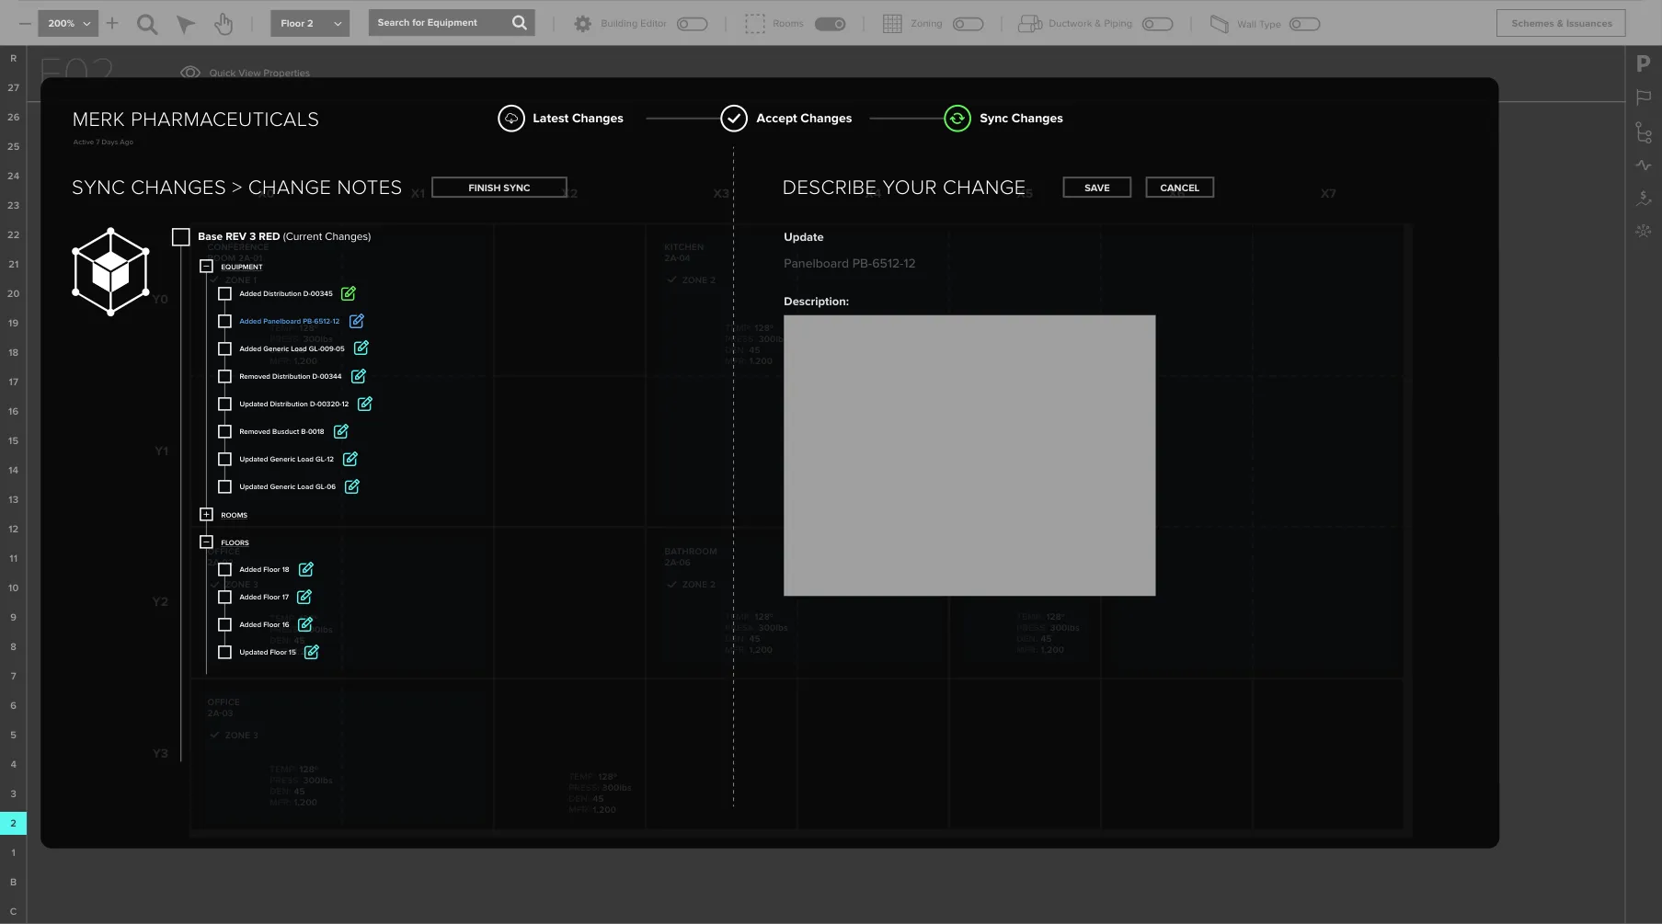Edit note for Updated Distribution D-00320-12
Viewport: 1662px width, 924px height.
pos(365,404)
